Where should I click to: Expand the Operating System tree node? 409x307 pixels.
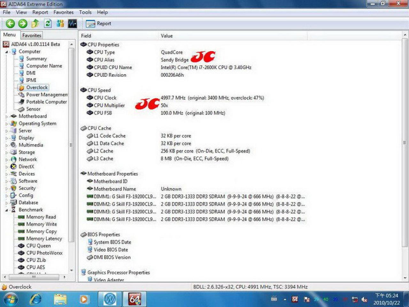pos(6,124)
